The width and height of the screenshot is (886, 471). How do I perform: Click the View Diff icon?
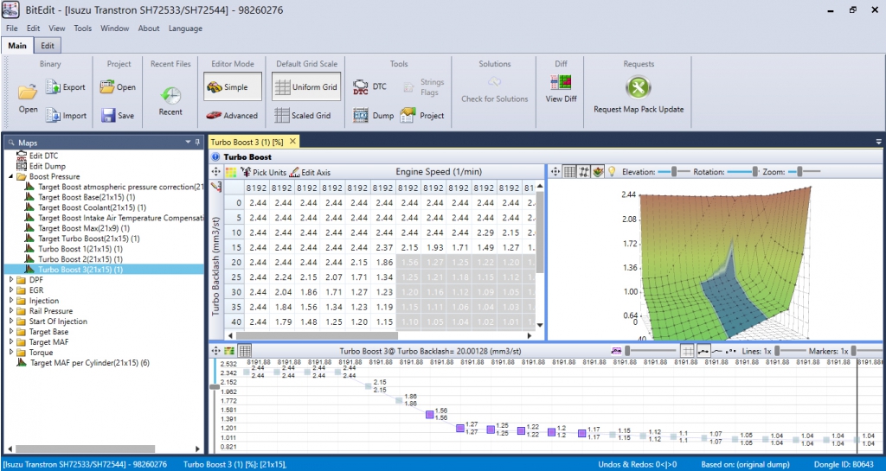[x=561, y=83]
